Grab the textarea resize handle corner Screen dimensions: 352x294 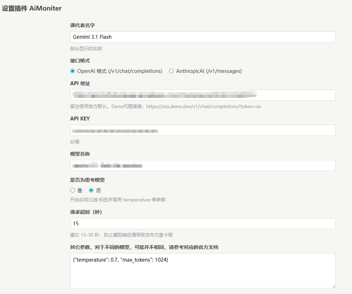tap(334, 286)
